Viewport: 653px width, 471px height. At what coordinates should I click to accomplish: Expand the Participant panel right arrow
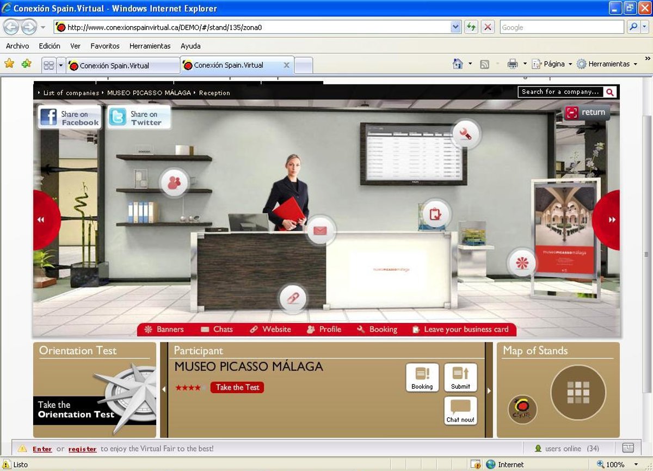pos(489,390)
